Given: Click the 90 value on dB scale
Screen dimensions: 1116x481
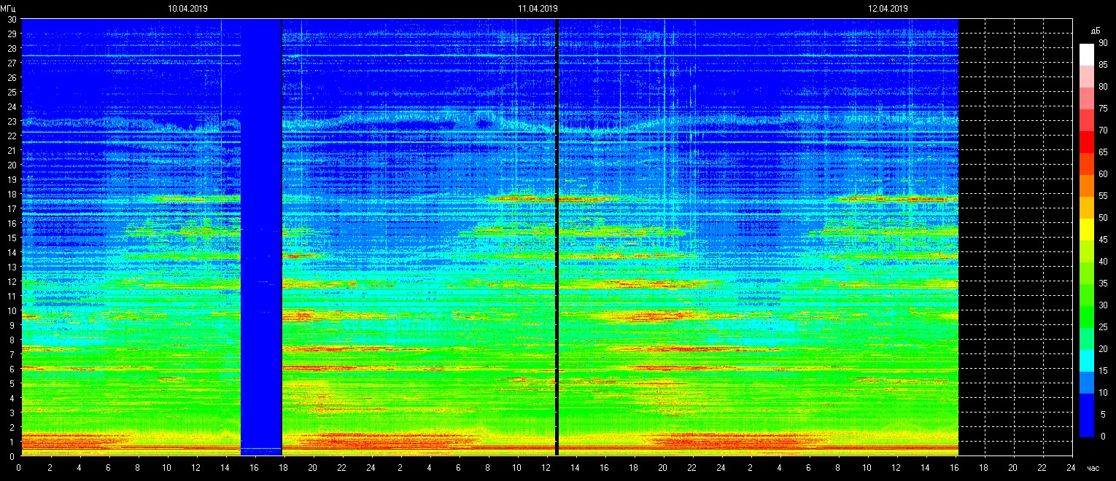Looking at the screenshot, I should [x=1103, y=43].
